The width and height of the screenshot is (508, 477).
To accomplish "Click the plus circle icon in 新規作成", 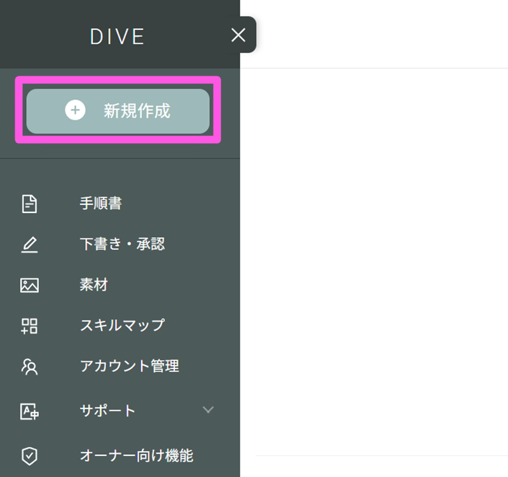I will pos(75,111).
